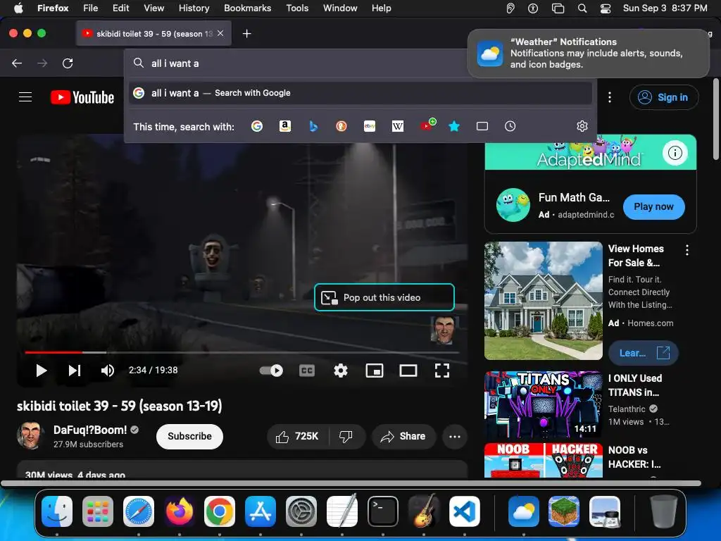
Task: Open search settings gear in urlbar
Action: coord(582,126)
